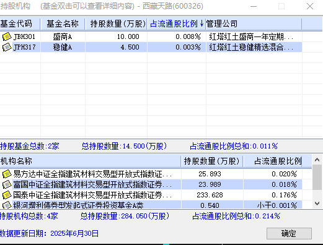Select 国泰中证全指建筑材料 institution row
Viewport: 323px width, 245px height.
[92, 195]
